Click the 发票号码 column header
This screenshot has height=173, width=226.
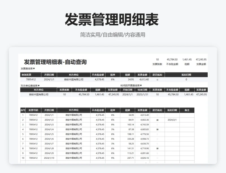coord(33,110)
